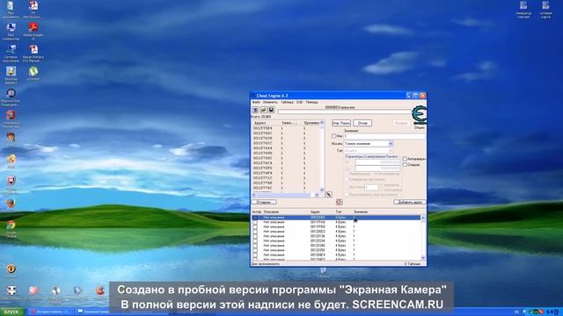Screen dimensions: 563x316
Task: Click the Отсев next scan button
Action: click(362, 123)
